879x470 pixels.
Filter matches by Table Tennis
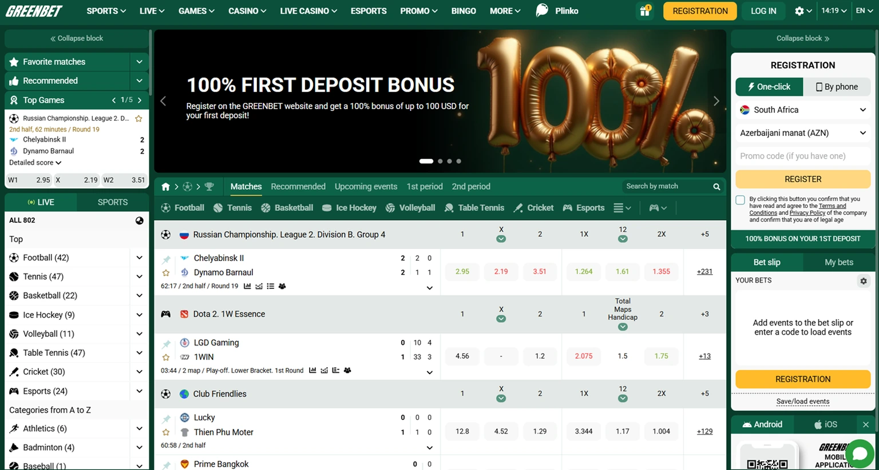pyautogui.click(x=474, y=208)
